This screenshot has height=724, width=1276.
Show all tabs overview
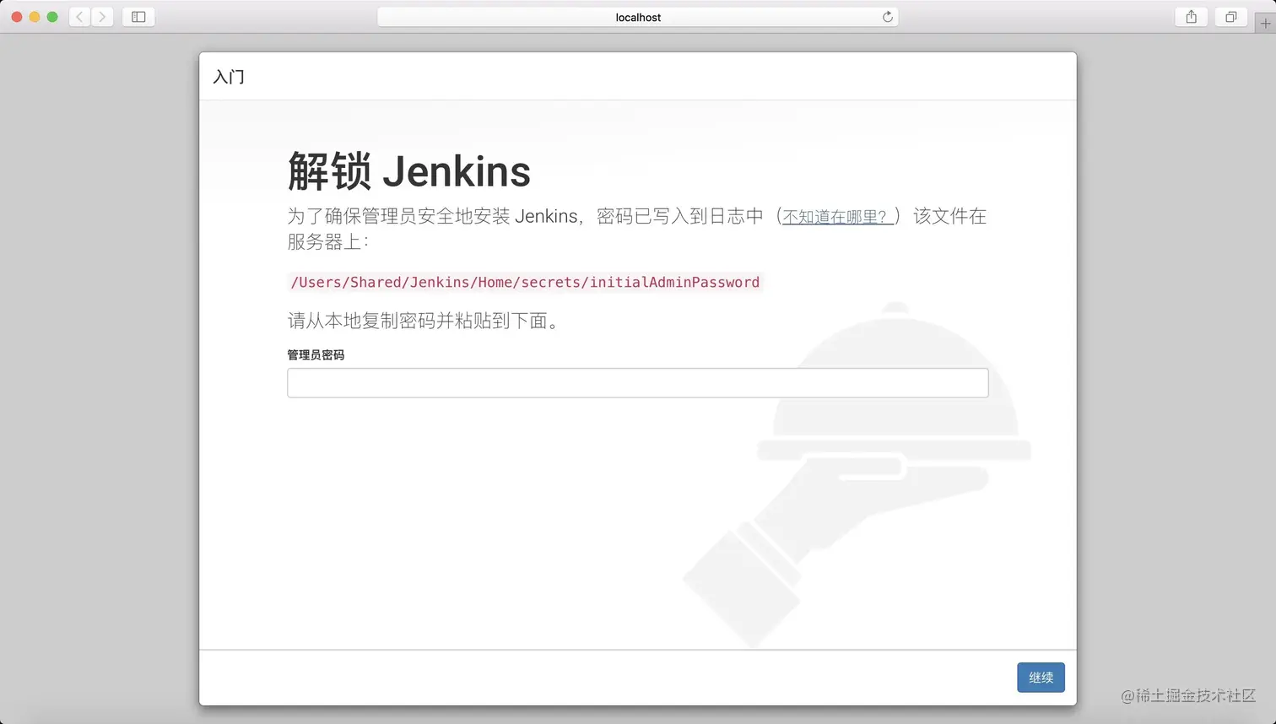pyautogui.click(x=1230, y=17)
